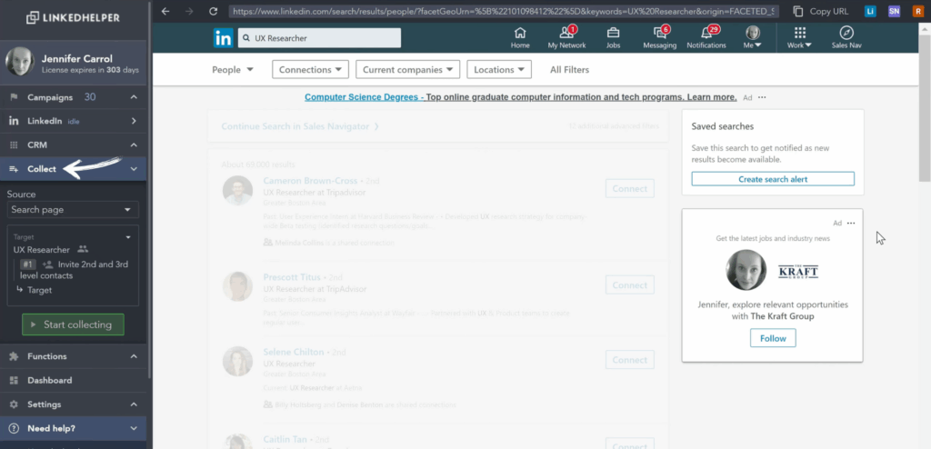The width and height of the screenshot is (931, 449).
Task: Open All Filters link
Action: click(x=569, y=70)
